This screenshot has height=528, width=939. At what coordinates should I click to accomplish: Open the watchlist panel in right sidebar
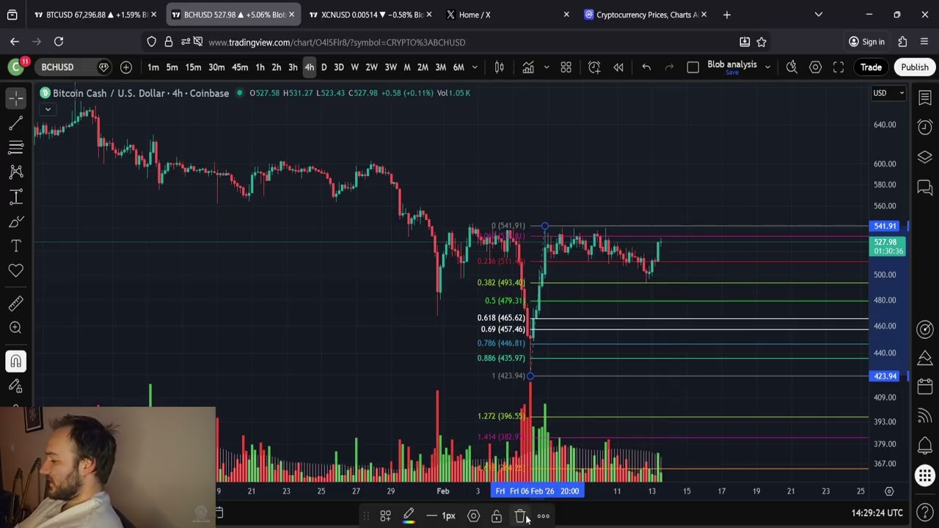(x=924, y=98)
